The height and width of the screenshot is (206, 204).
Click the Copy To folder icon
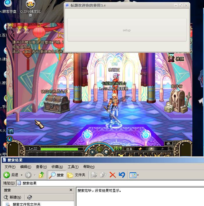click(103, 175)
